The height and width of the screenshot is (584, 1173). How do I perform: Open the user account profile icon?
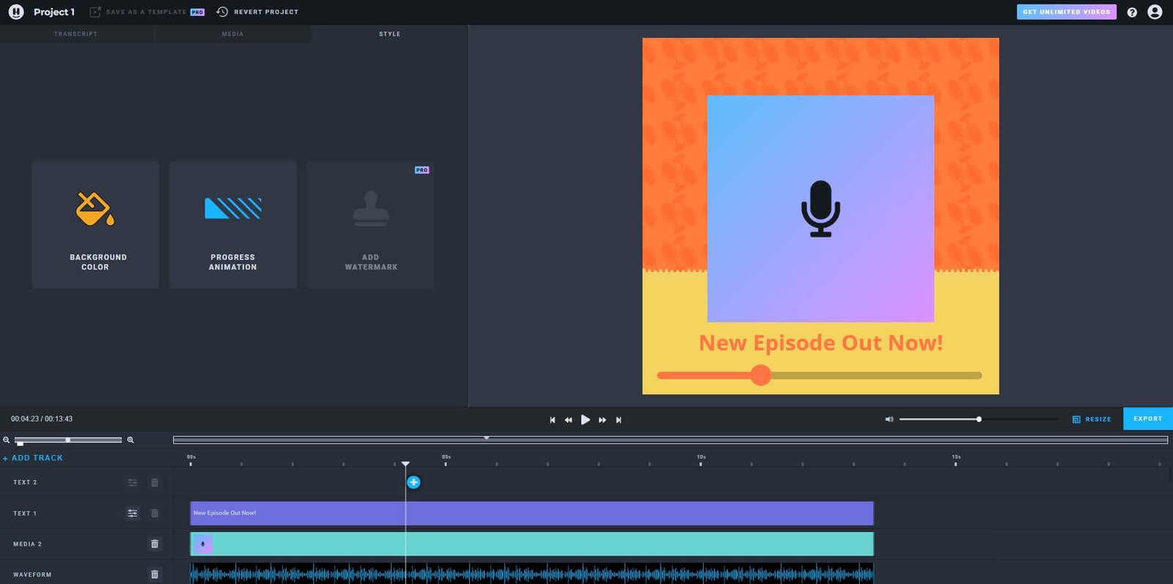pos(1155,12)
